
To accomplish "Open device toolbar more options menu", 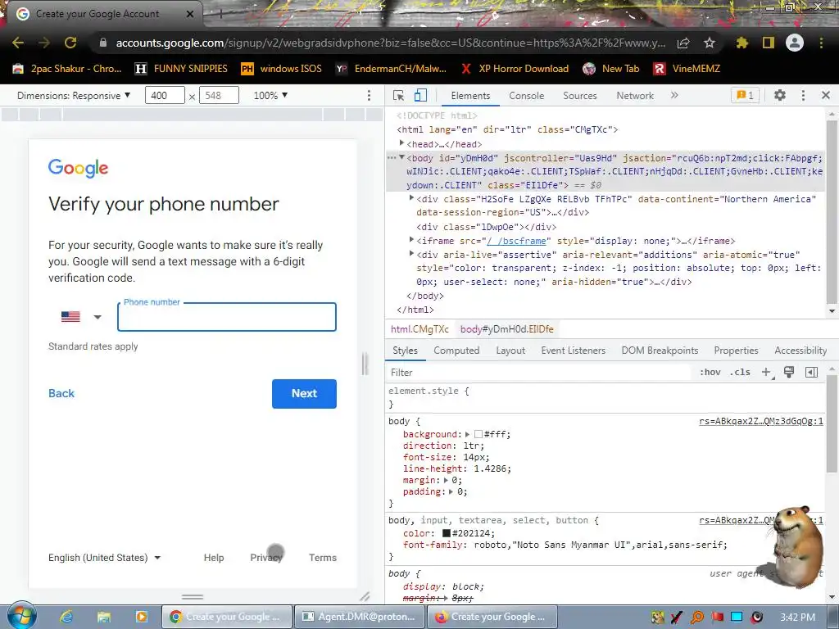I will pyautogui.click(x=369, y=95).
